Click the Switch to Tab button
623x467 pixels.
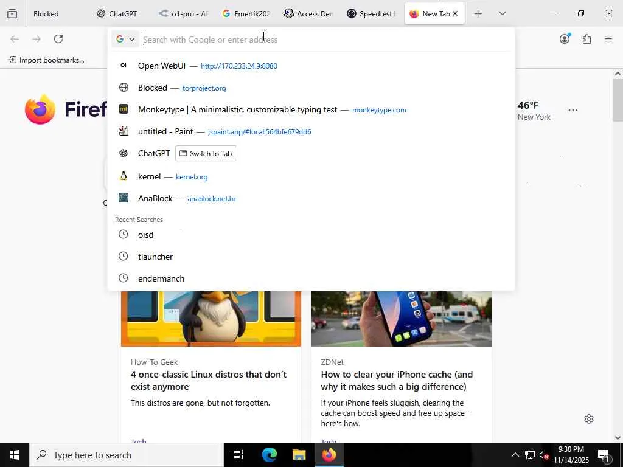point(206,153)
